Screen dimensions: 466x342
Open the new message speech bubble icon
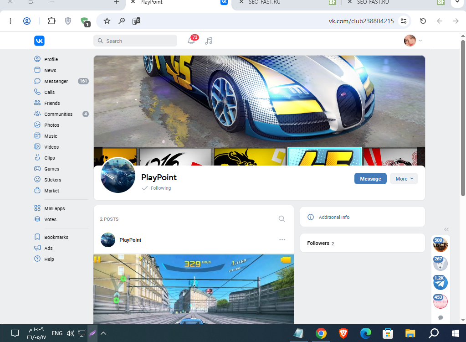pyautogui.click(x=440, y=318)
